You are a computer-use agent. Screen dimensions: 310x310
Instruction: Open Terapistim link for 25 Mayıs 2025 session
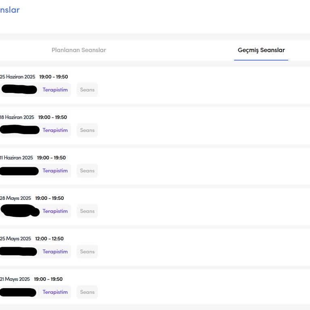point(55,252)
